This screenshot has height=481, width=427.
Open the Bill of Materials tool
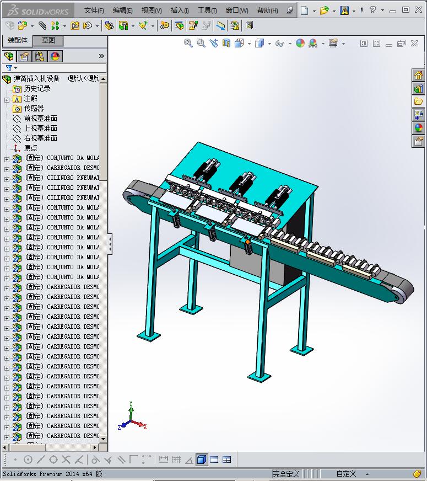click(179, 25)
